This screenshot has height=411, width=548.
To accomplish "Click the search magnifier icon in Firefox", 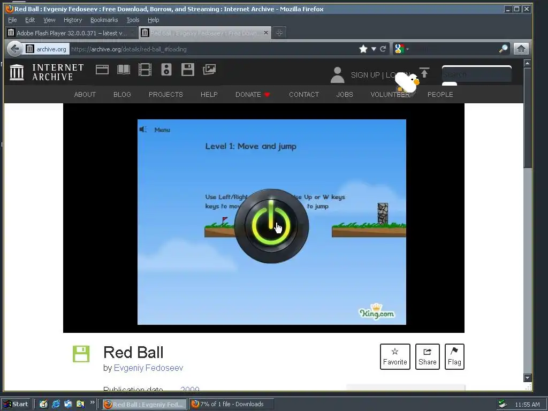I will click(503, 49).
